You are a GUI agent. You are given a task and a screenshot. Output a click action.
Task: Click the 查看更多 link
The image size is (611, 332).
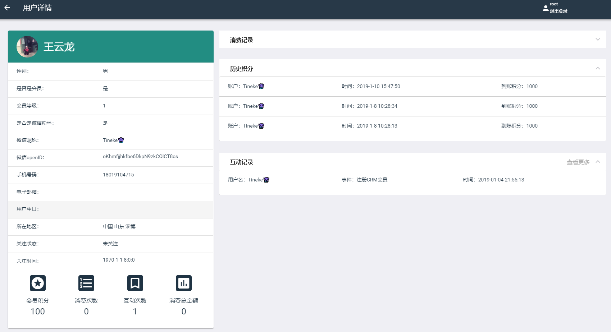pyautogui.click(x=578, y=162)
